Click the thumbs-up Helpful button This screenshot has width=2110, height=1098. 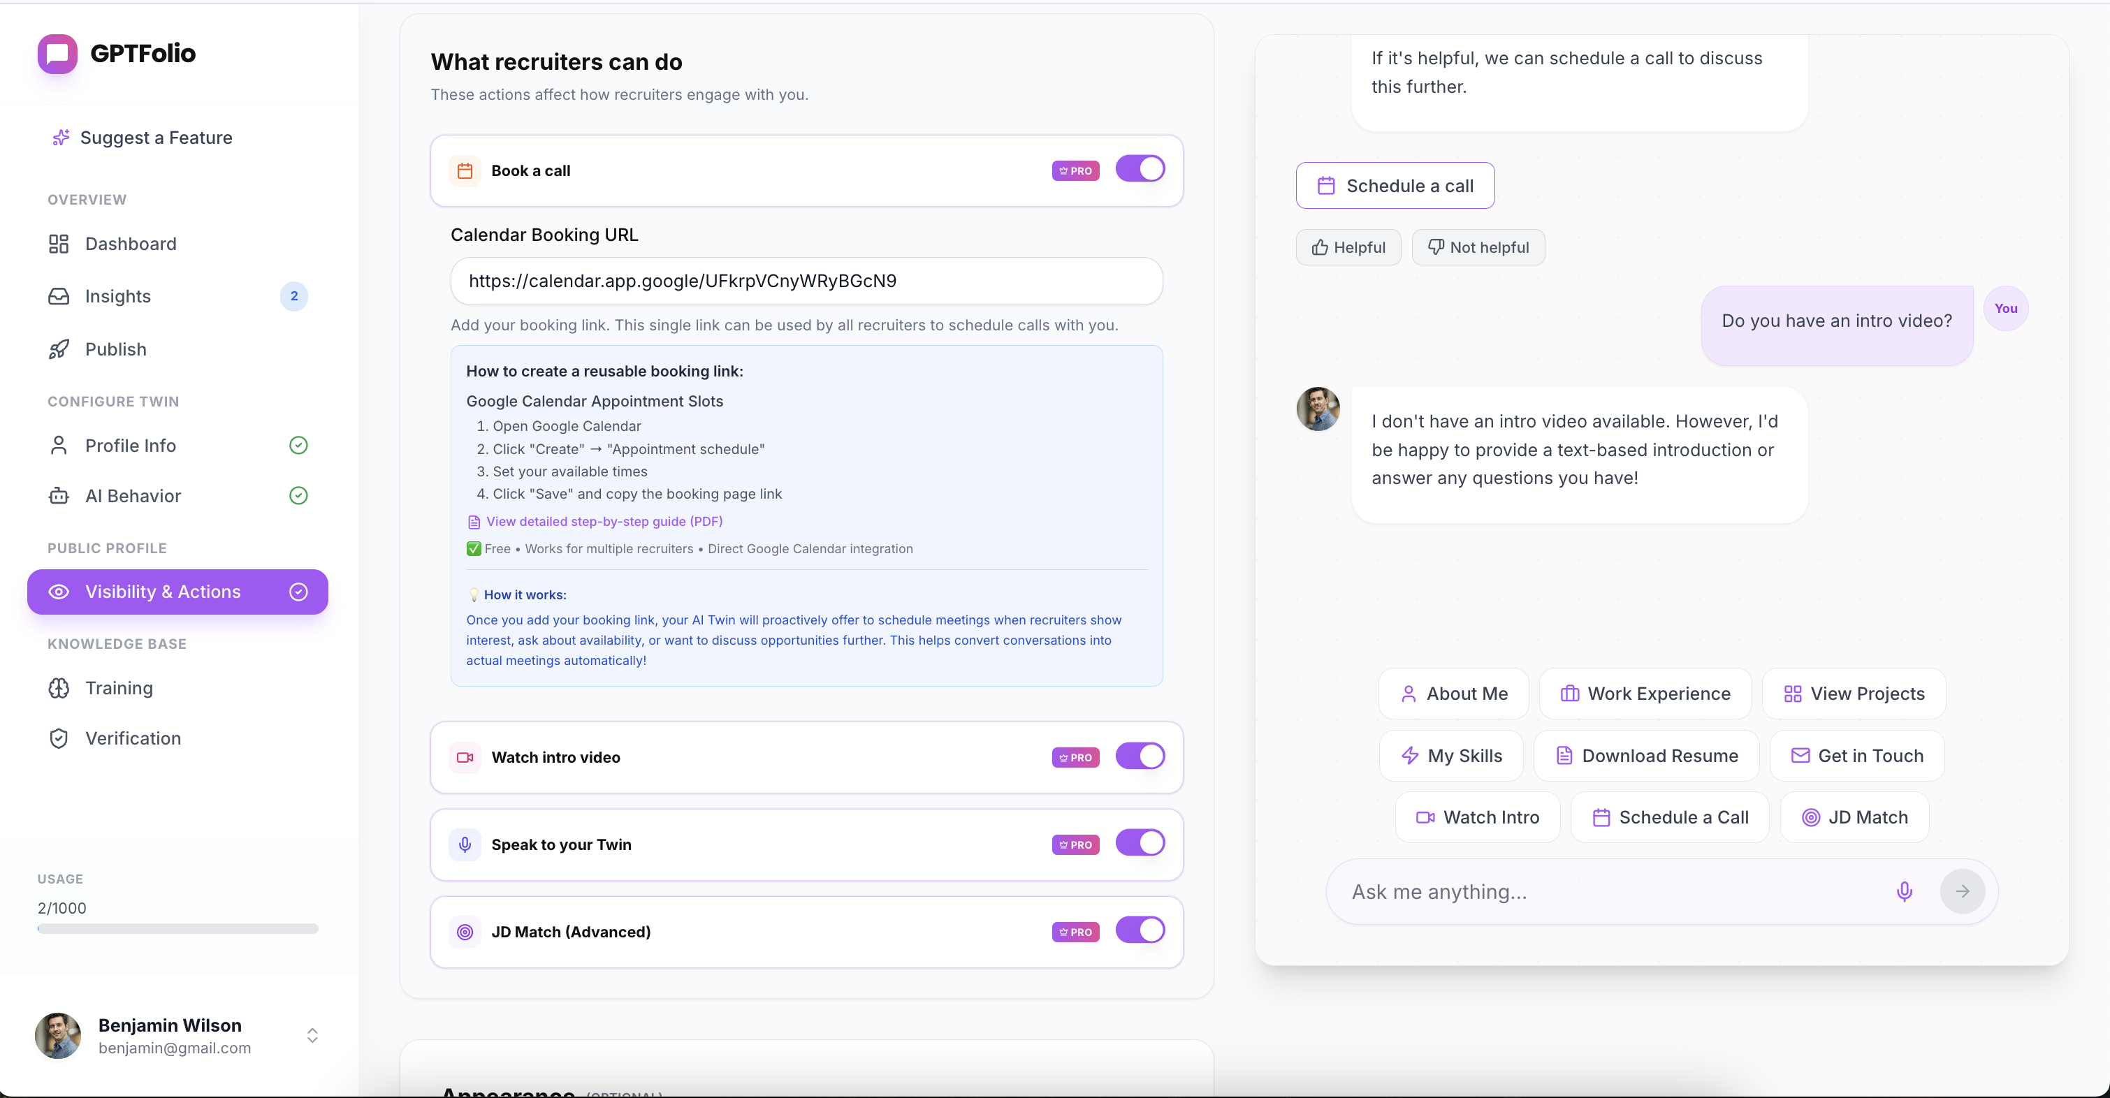1348,247
